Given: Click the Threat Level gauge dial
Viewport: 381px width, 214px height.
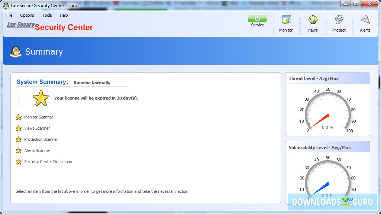Looking at the screenshot, I should 327,111.
